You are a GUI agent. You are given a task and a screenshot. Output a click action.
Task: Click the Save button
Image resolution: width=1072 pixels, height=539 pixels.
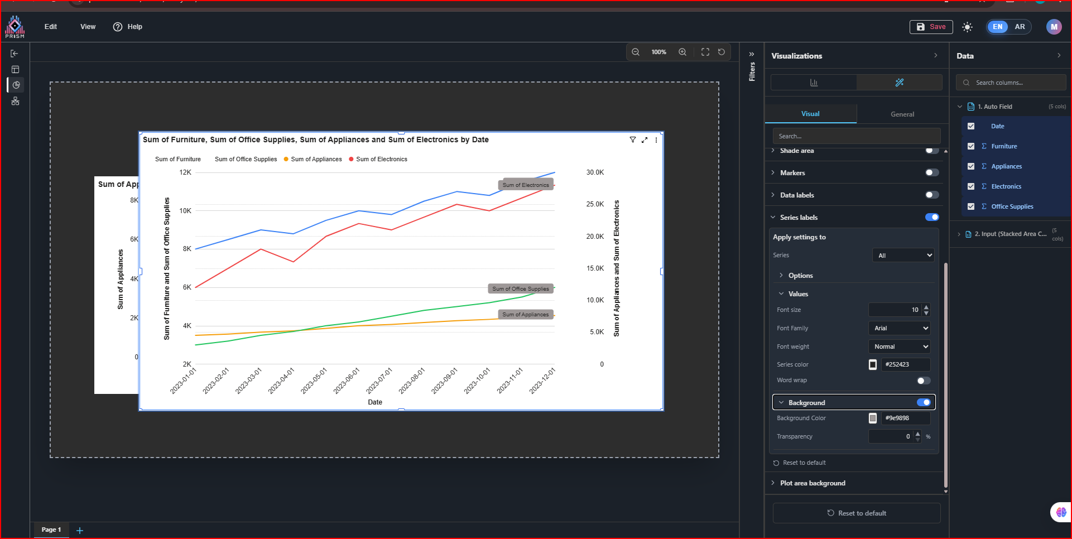931,27
